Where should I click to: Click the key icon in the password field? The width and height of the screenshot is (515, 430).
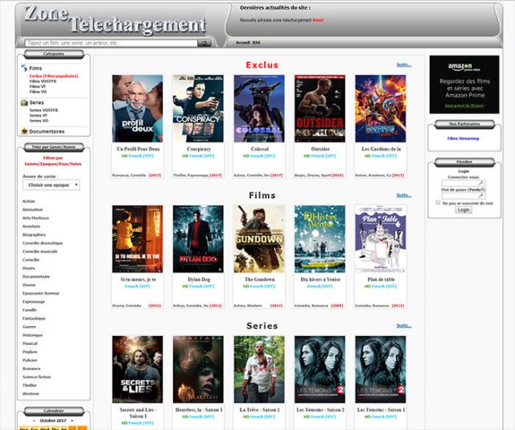click(x=480, y=196)
